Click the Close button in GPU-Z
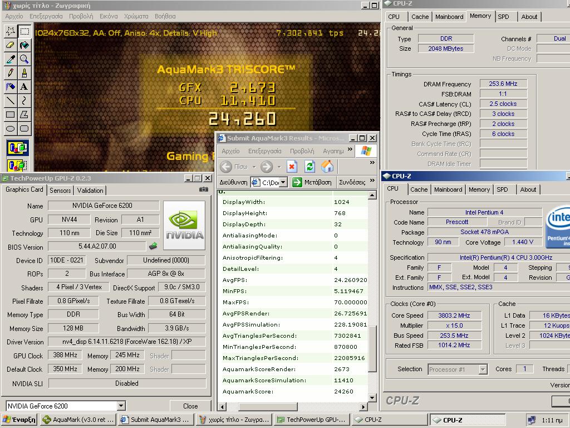This screenshot has width=570, height=428. 190,406
